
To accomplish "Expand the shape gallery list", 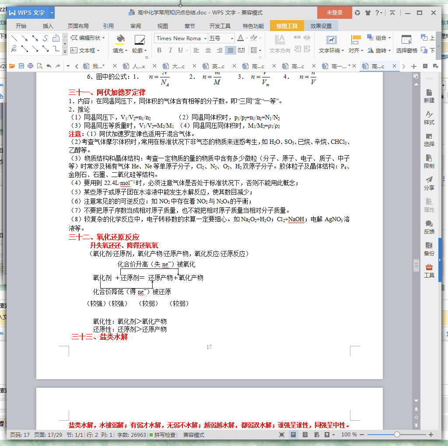I will pos(65,52).
